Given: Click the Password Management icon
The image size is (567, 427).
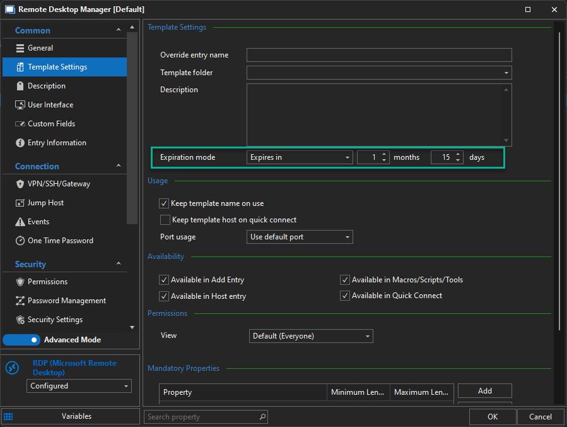Looking at the screenshot, I should coord(20,301).
